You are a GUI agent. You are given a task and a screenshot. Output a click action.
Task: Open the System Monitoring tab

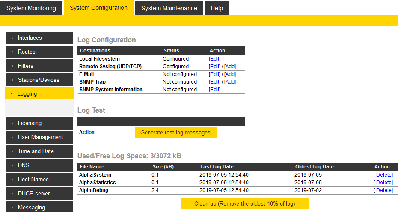[x=31, y=8]
